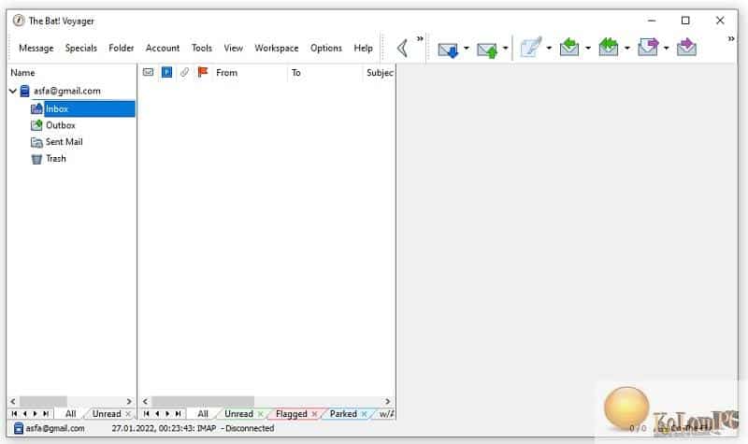
Task: Go to first message list tab arrow
Action: coord(147,414)
